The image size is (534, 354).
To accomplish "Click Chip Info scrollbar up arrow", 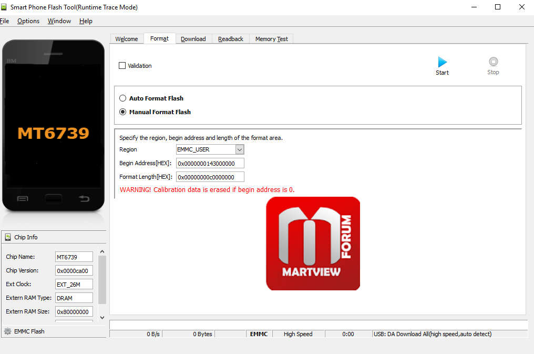I will (x=102, y=251).
